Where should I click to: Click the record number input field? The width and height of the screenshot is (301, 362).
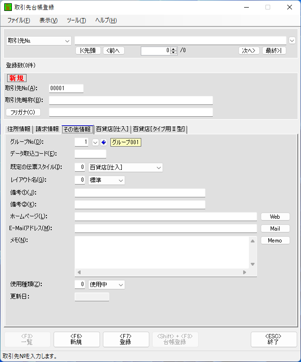155,51
